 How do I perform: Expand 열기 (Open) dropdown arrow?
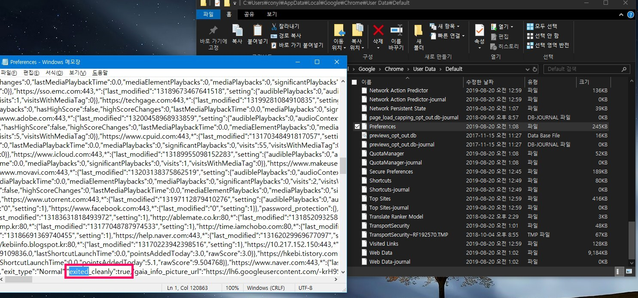(x=512, y=27)
